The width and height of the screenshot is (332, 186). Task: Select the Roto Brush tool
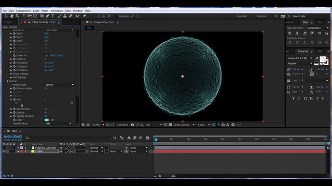77,16
